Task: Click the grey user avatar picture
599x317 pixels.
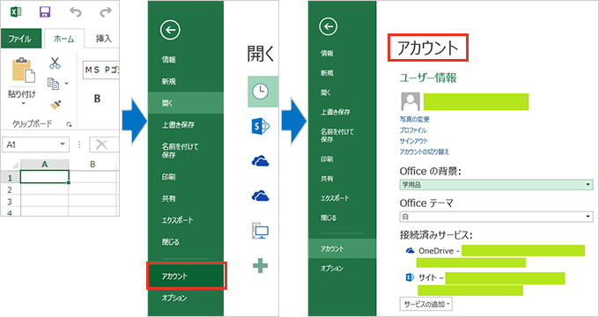Action: tap(410, 101)
